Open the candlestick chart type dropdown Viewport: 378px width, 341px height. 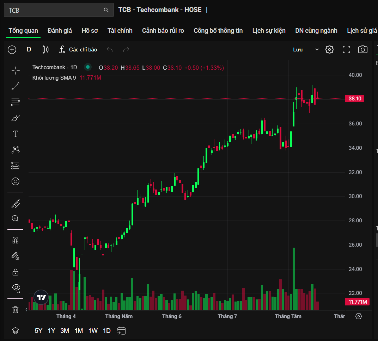(x=45, y=50)
